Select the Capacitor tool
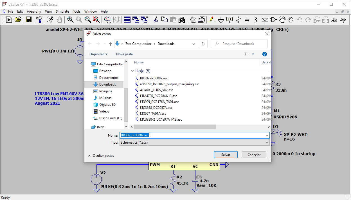This screenshot has height=200, width=351. 247,20
